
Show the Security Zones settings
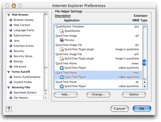tap(23, 56)
